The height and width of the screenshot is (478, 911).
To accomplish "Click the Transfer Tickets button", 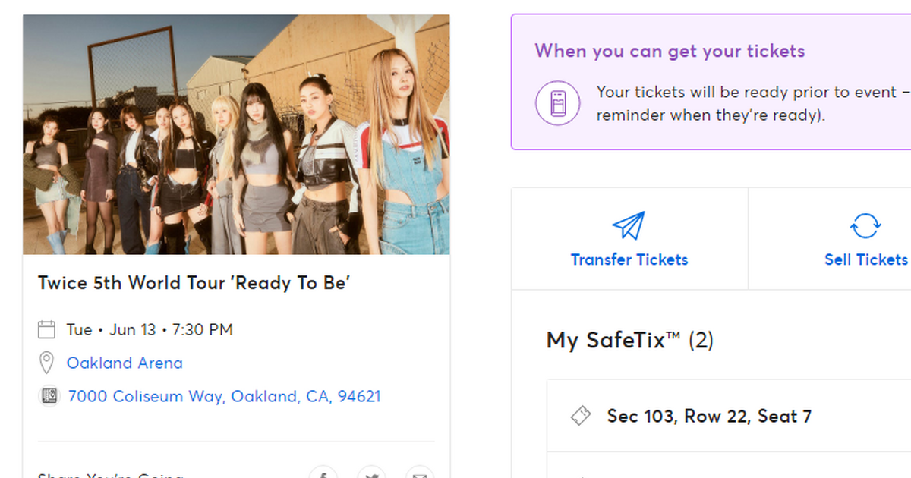I will pos(629,259).
